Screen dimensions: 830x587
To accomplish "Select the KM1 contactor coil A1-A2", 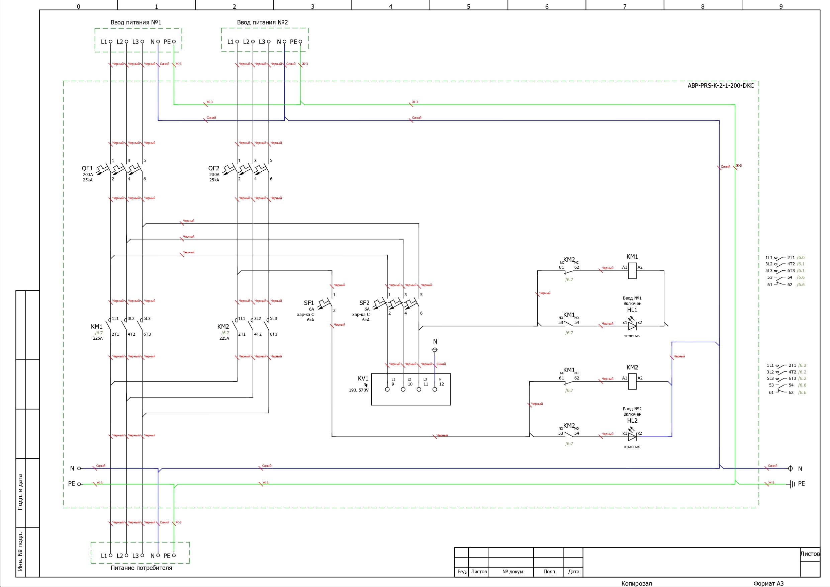I will [632, 270].
